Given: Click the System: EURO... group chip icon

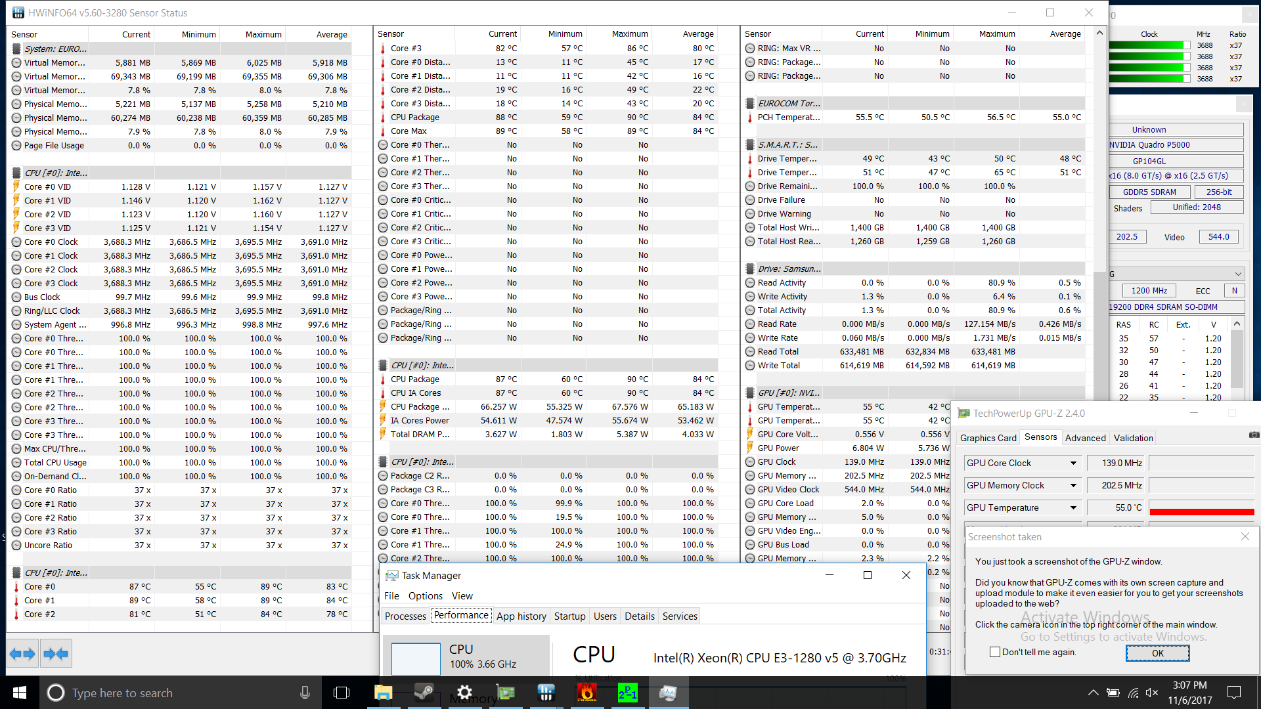Looking at the screenshot, I should pyautogui.click(x=16, y=49).
